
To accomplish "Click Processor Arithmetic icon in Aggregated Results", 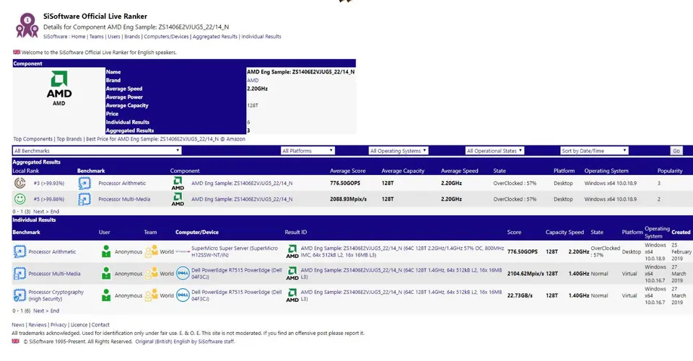I will [84, 183].
